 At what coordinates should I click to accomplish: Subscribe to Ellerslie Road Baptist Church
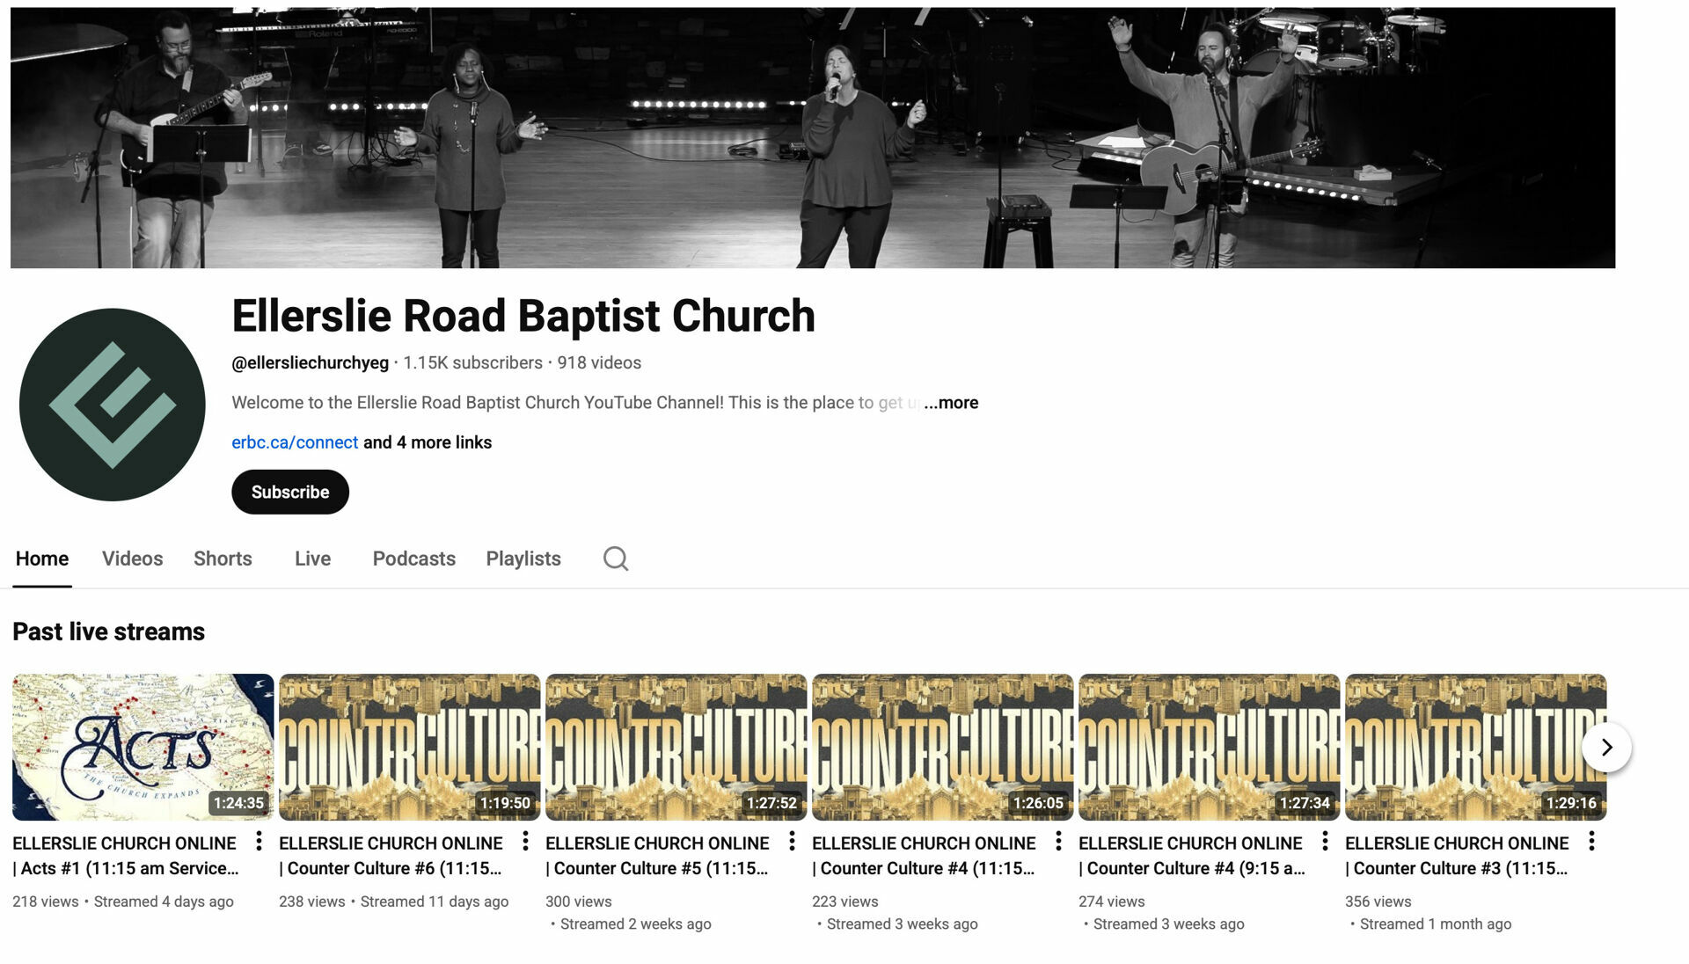290,492
